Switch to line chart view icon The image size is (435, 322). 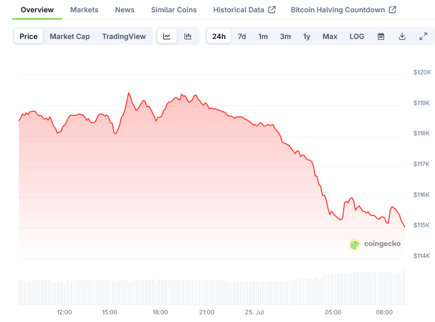pos(167,36)
